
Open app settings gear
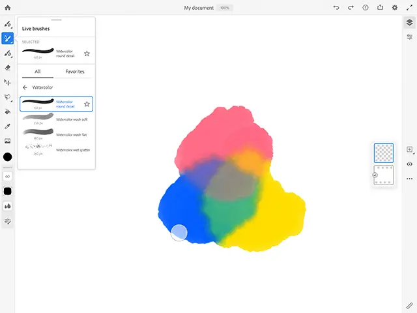click(395, 8)
